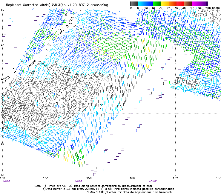
Task: Click the purple '23:42' time label
Action: 153,181
